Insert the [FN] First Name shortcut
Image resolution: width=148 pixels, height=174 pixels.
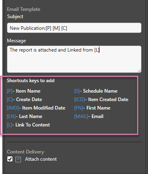pyautogui.click(x=92, y=108)
